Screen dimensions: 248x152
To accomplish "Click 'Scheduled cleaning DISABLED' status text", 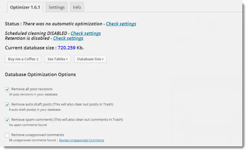I will (36, 33).
